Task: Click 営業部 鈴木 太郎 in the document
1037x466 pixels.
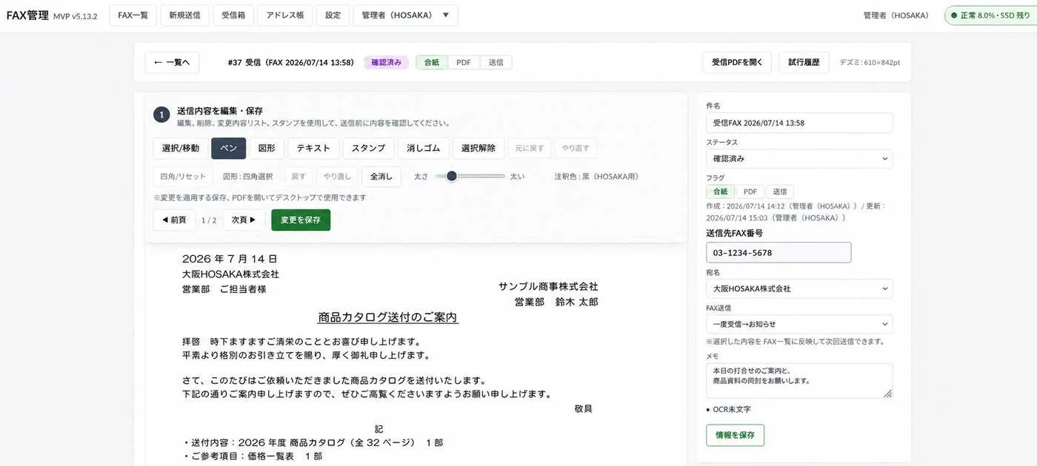Action: pos(556,302)
